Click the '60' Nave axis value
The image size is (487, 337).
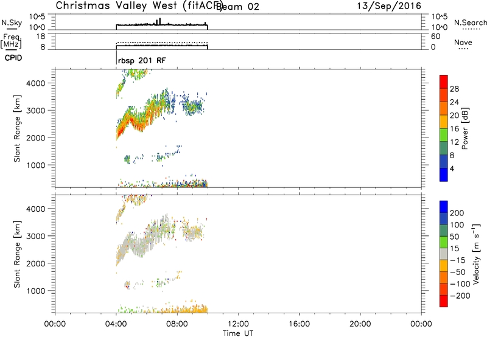pos(436,36)
